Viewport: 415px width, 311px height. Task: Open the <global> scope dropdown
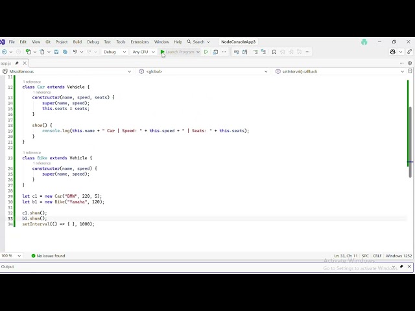203,71
